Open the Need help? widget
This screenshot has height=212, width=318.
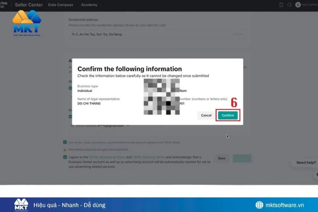tap(305, 163)
